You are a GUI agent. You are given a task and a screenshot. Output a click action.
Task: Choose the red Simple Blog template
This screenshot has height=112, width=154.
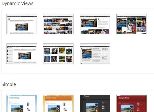click(x=132, y=103)
